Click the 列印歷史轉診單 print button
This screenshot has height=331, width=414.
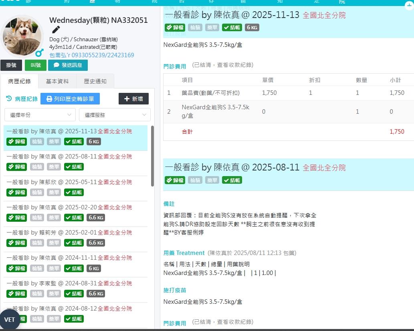70,99
